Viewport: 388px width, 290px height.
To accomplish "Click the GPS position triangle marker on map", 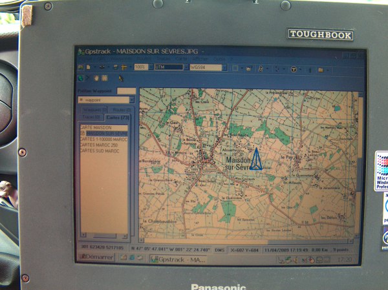I will (256, 160).
